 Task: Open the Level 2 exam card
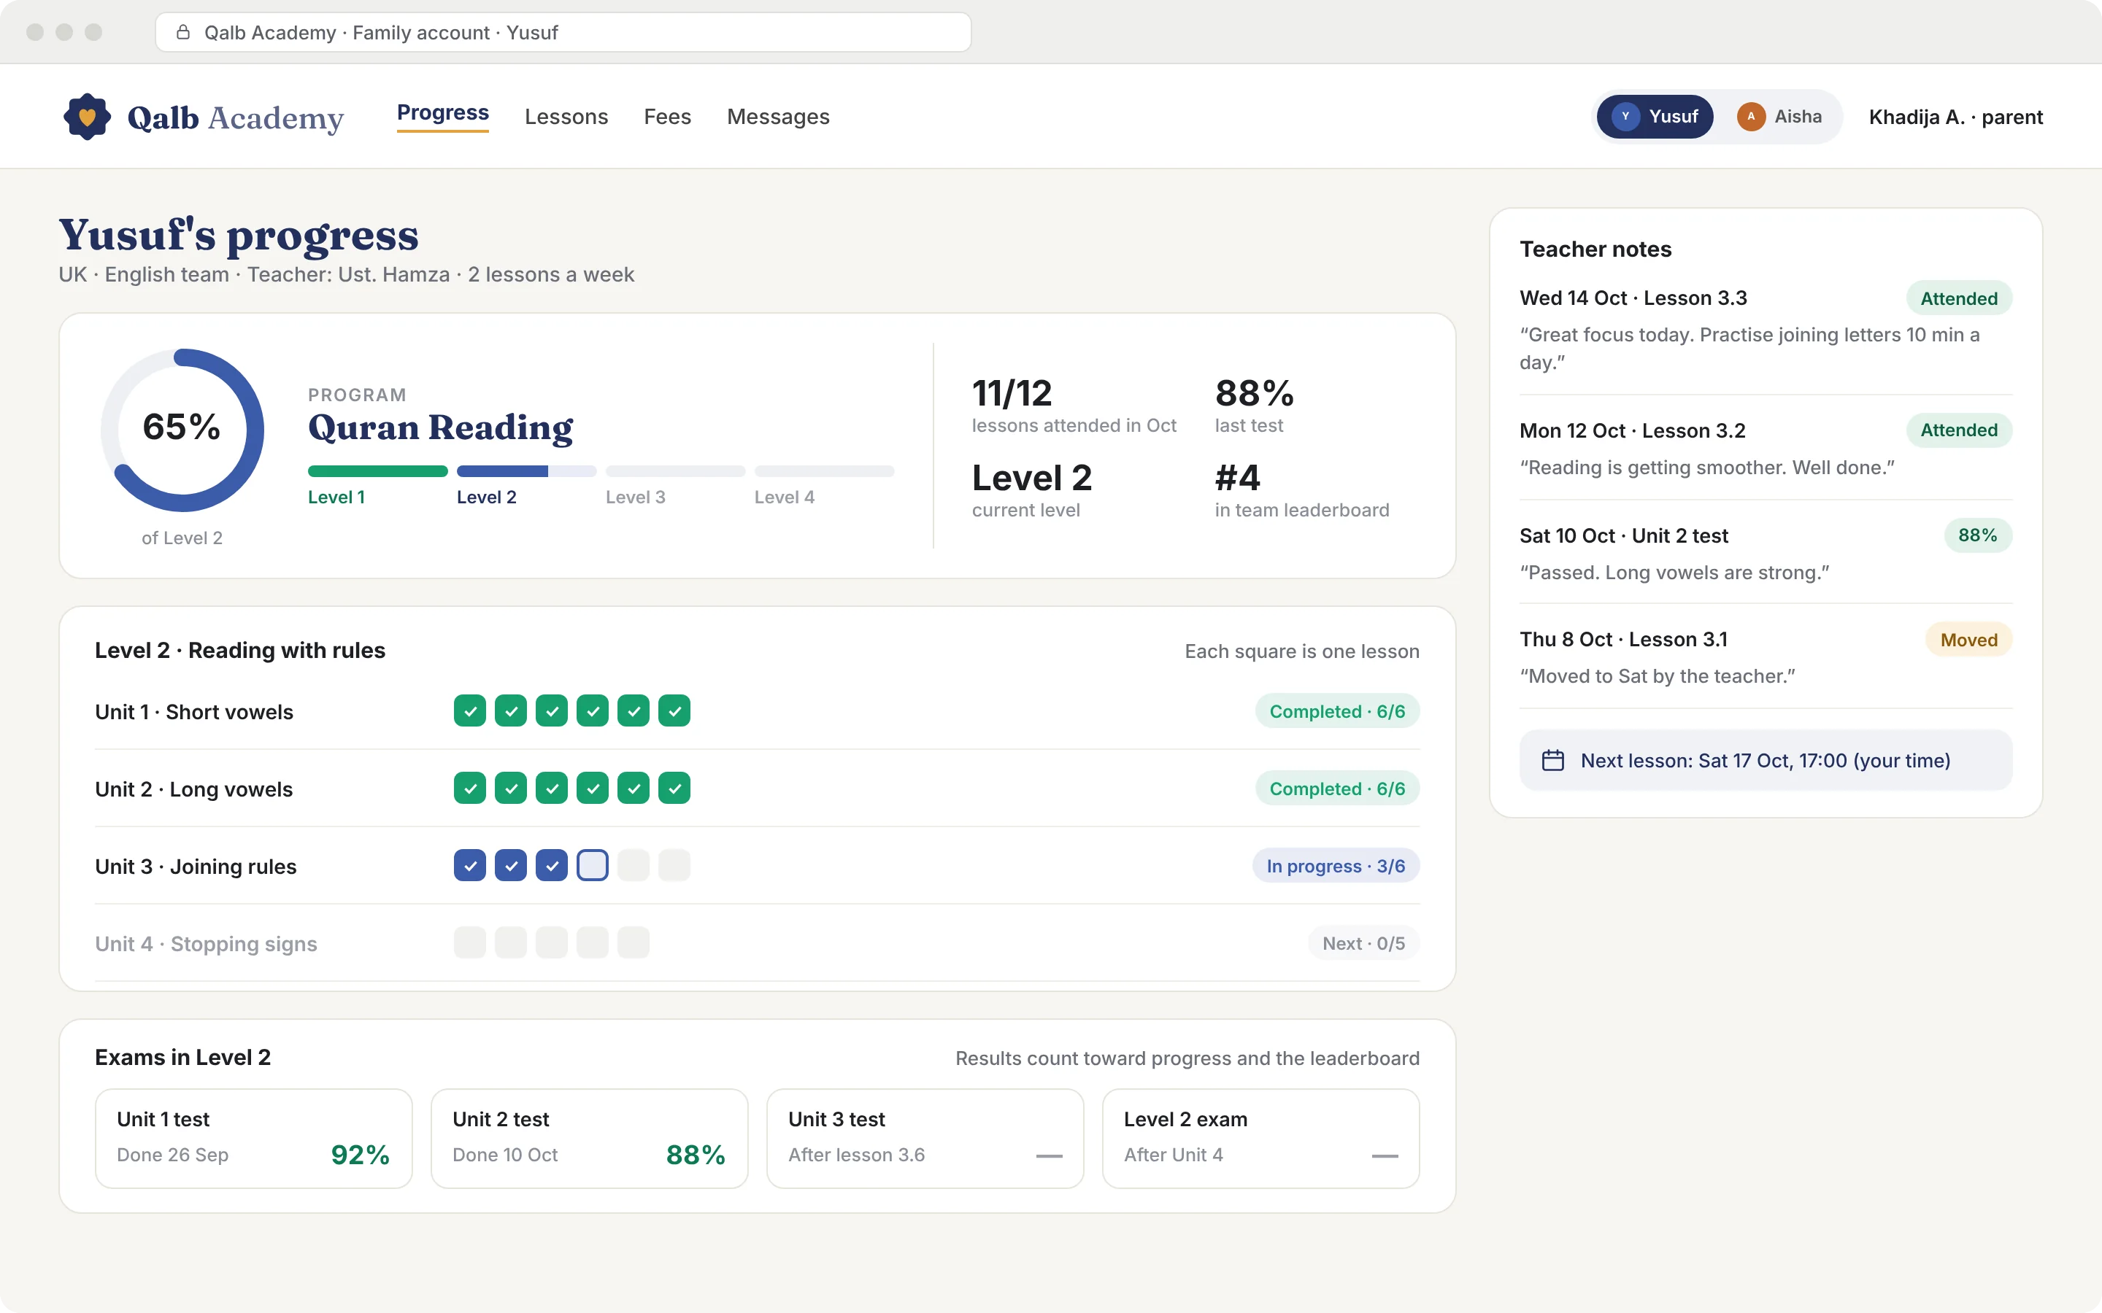(x=1260, y=1139)
